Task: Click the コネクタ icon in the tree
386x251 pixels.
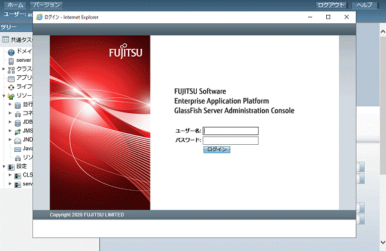Action: [x=18, y=114]
